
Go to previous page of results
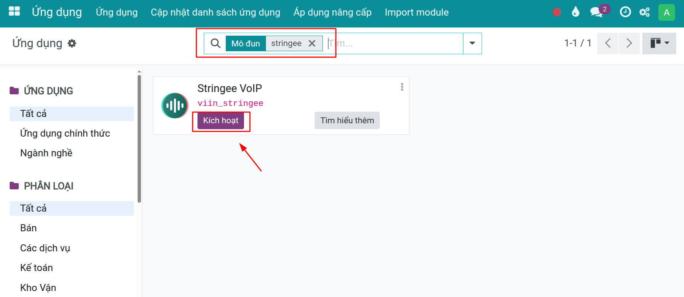point(608,43)
